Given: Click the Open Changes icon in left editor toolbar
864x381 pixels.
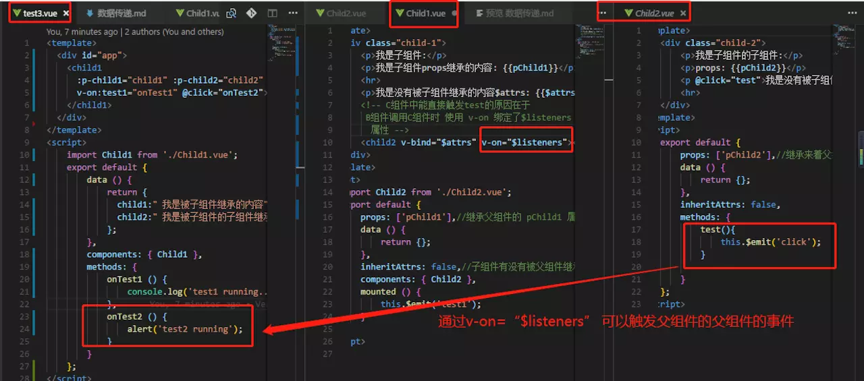Looking at the screenshot, I should pyautogui.click(x=232, y=13).
